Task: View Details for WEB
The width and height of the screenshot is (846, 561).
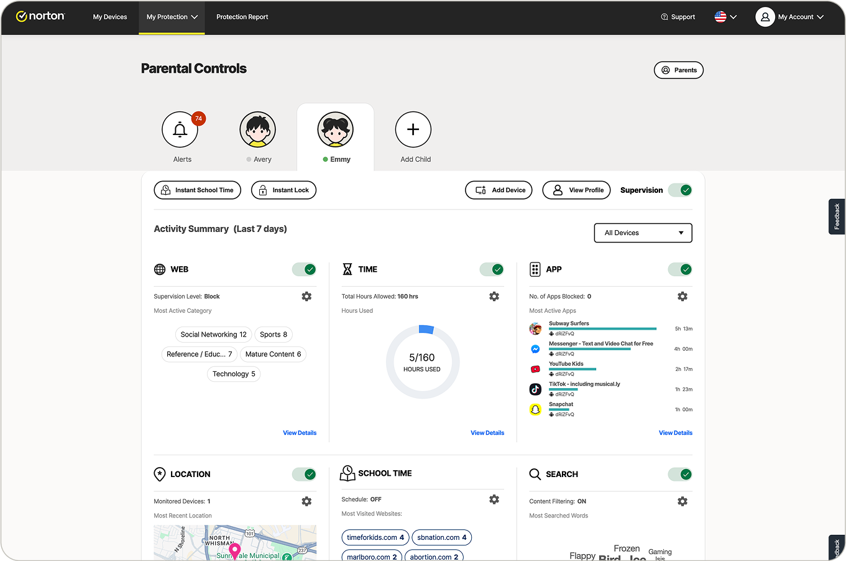Action: [x=300, y=433]
